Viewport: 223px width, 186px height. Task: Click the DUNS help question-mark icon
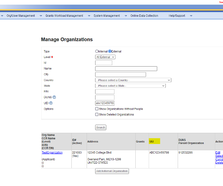(54, 97)
